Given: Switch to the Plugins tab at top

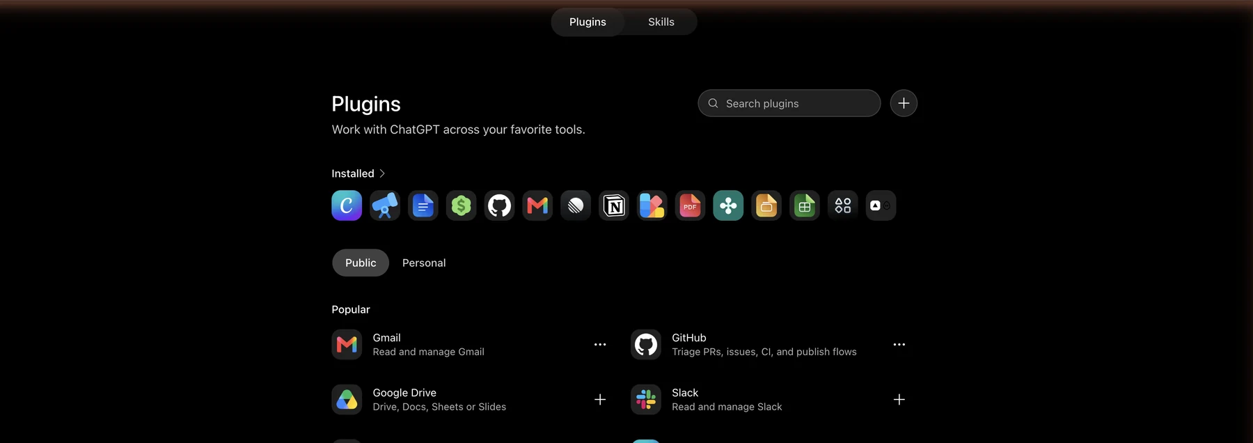Looking at the screenshot, I should [588, 22].
